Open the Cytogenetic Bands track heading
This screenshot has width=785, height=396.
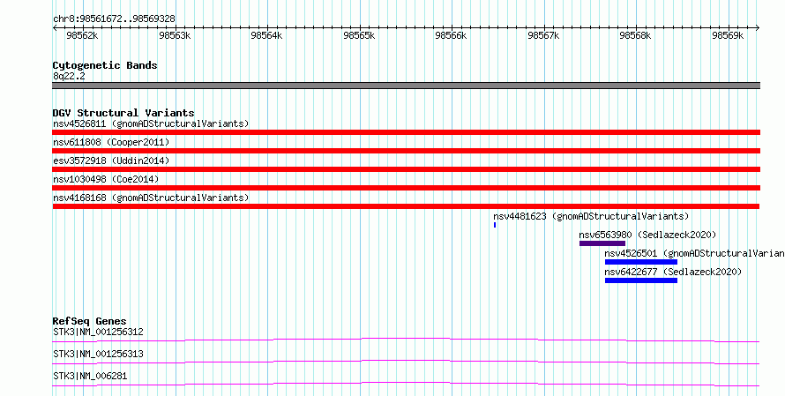(x=105, y=65)
